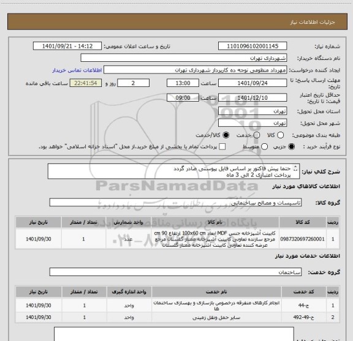Click the نام کالا column header
Screen dimensions: 353x341
coord(214,222)
